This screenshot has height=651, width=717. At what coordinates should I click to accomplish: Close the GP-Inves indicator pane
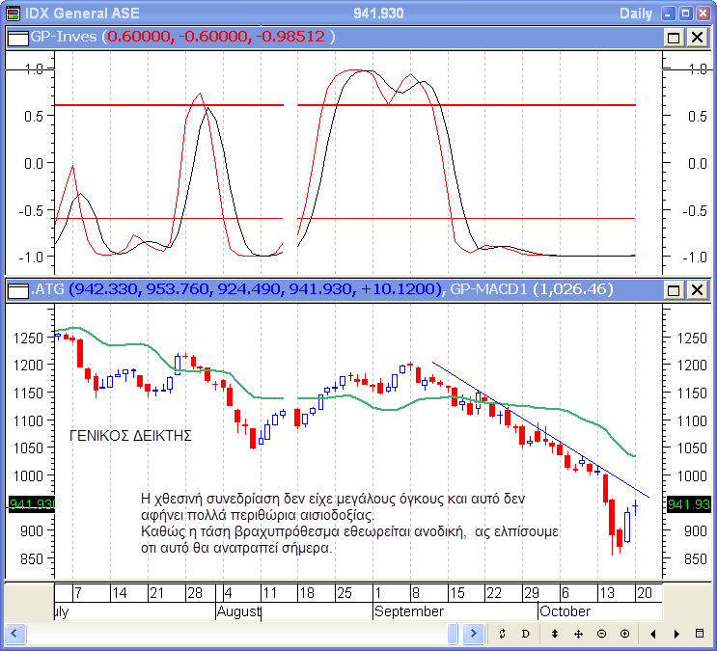coord(696,37)
